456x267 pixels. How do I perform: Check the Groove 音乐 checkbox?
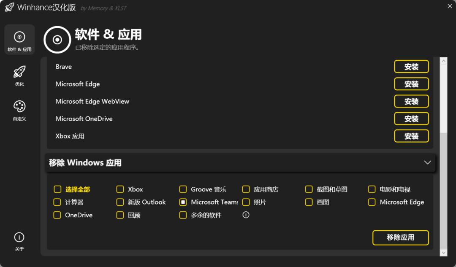183,189
